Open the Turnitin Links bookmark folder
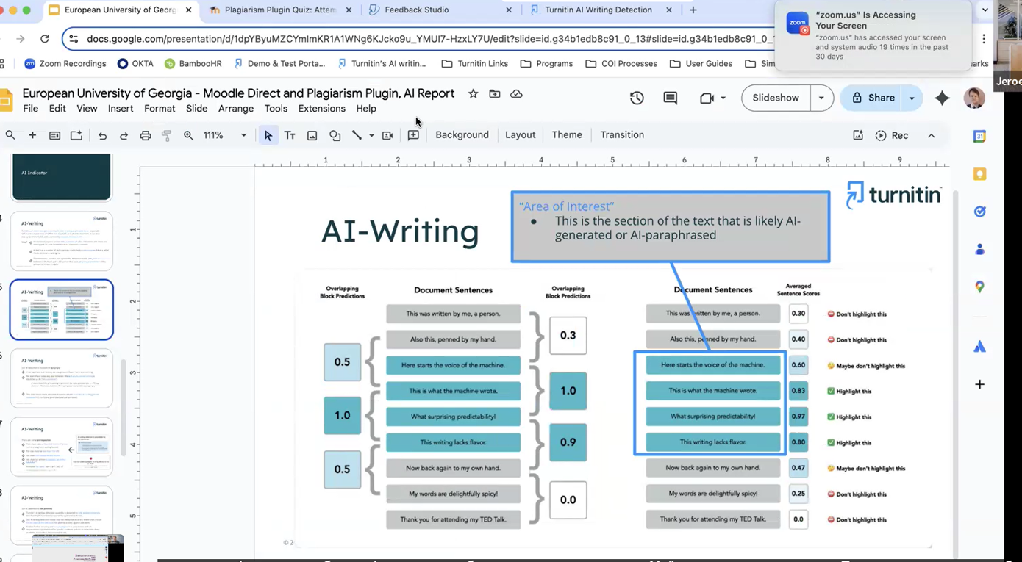This screenshot has width=1022, height=562. [474, 64]
